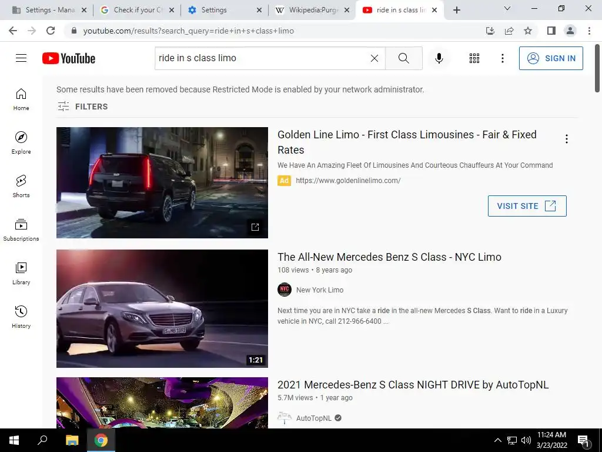Open the network icon in system tray
Image resolution: width=602 pixels, height=452 pixels.
512,440
